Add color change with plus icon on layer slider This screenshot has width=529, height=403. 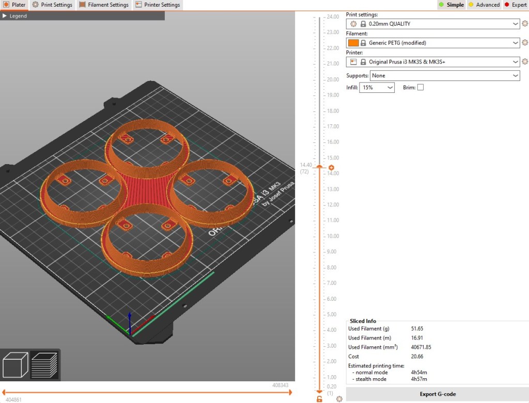tap(331, 168)
